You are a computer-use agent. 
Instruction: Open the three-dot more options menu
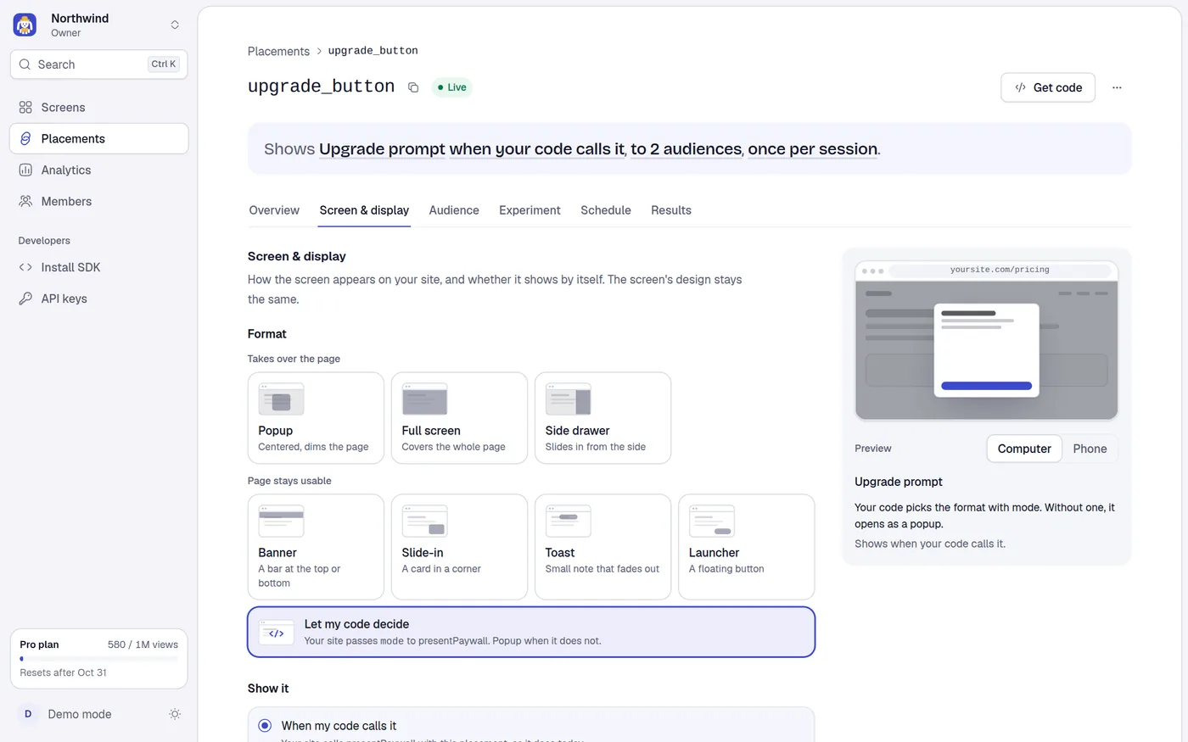(1117, 87)
